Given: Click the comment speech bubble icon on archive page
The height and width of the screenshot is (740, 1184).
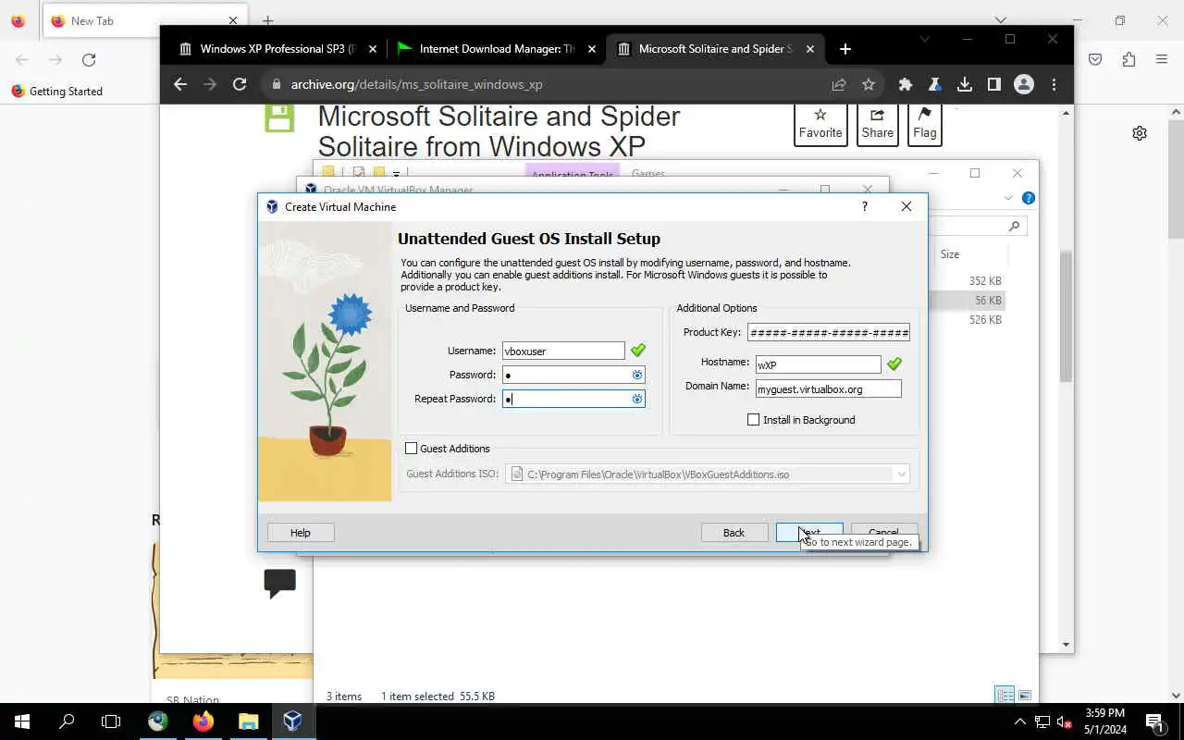Looking at the screenshot, I should click(x=279, y=583).
